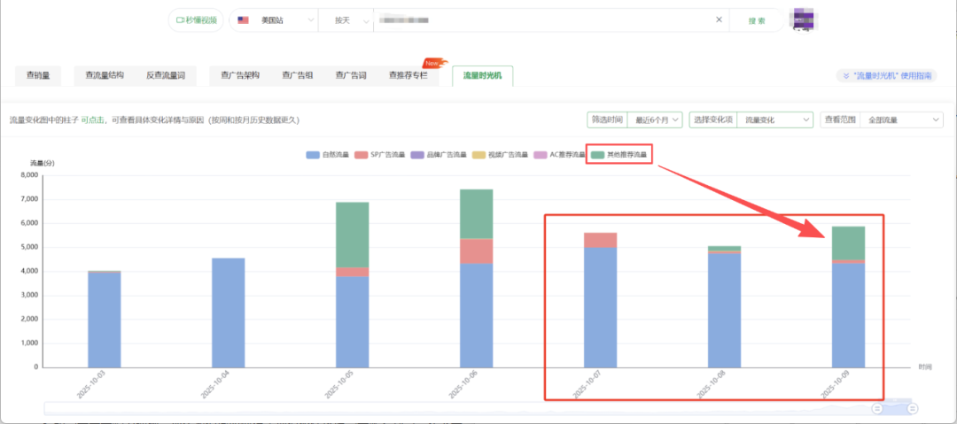
Task: Select the 流量时光机 tab
Action: (482, 75)
